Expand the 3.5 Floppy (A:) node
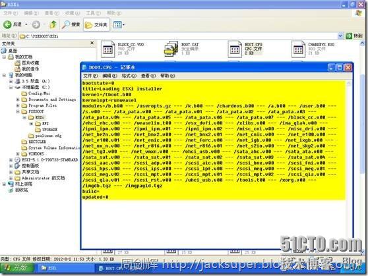 (11, 81)
